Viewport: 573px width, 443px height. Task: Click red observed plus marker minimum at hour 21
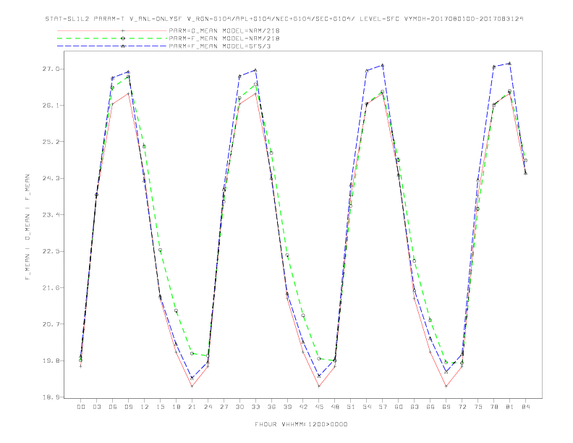(x=192, y=387)
